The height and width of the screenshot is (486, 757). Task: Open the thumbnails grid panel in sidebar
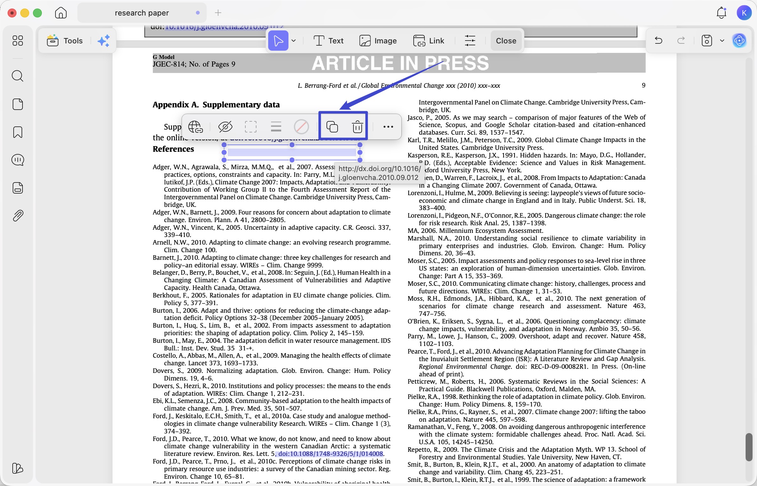coord(18,41)
